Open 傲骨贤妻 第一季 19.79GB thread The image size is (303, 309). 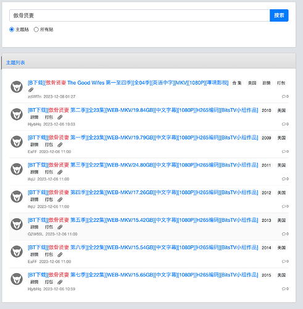pyautogui.click(x=143, y=138)
